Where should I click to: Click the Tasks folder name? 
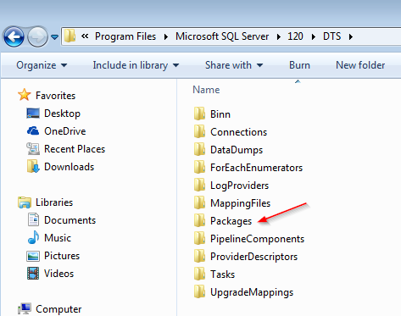click(x=223, y=274)
